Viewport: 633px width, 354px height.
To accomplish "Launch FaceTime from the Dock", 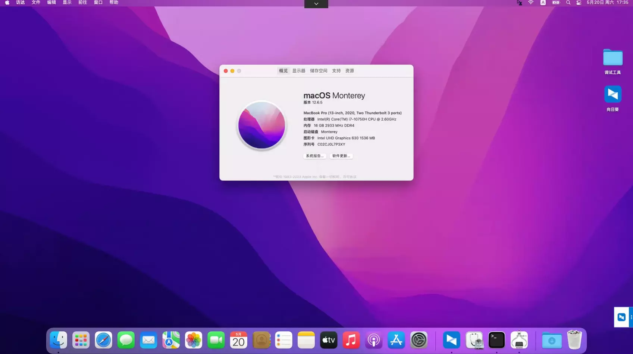I will (x=216, y=340).
